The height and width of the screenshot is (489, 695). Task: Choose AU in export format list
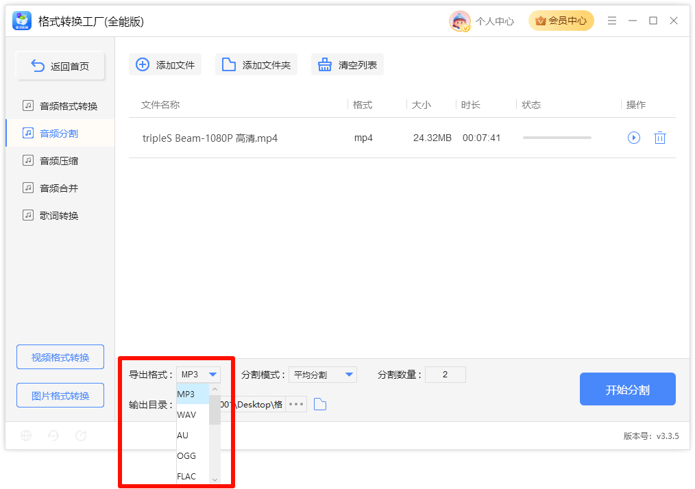pos(193,436)
